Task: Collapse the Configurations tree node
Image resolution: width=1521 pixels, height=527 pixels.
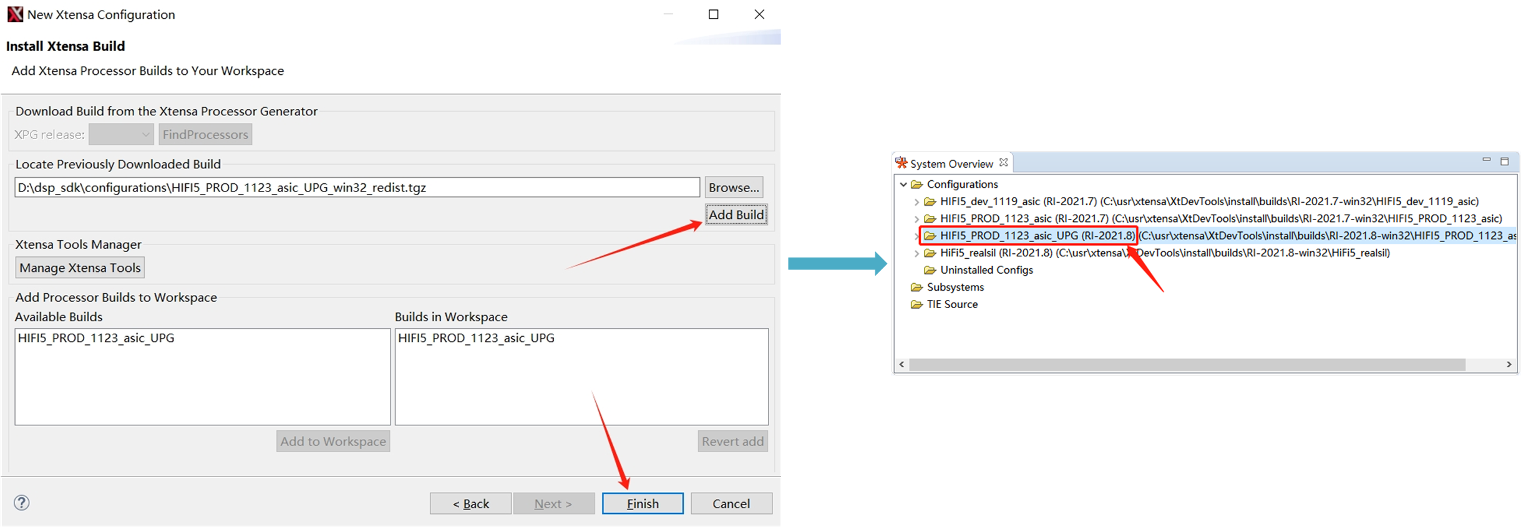Action: pos(903,185)
